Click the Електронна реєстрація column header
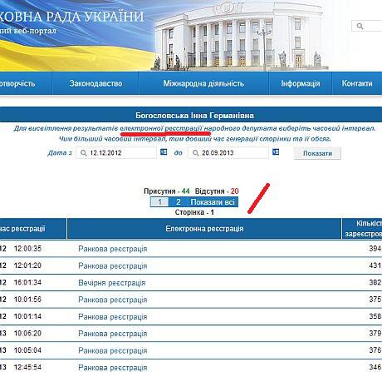 pyautogui.click(x=204, y=229)
